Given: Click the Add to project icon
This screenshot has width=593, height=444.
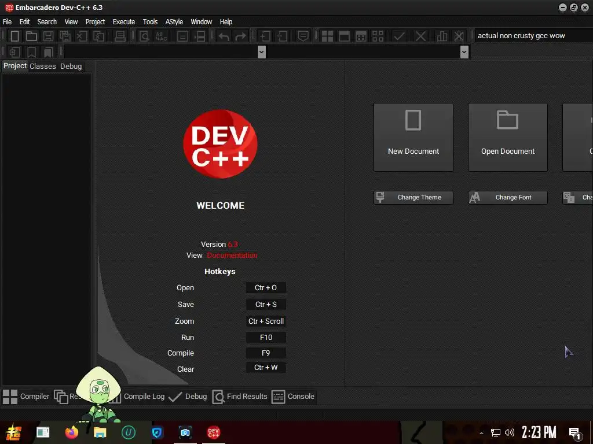Looking at the screenshot, I should [265, 36].
